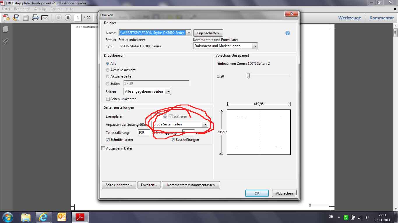
Task: Open the Werkzeuge pane
Action: 349,18
